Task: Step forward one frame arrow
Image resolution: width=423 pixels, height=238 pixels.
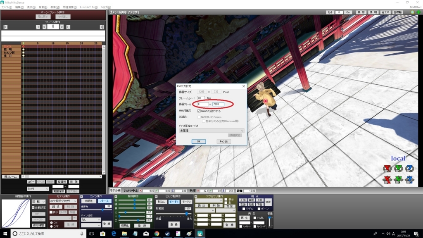Action: (x=62, y=27)
